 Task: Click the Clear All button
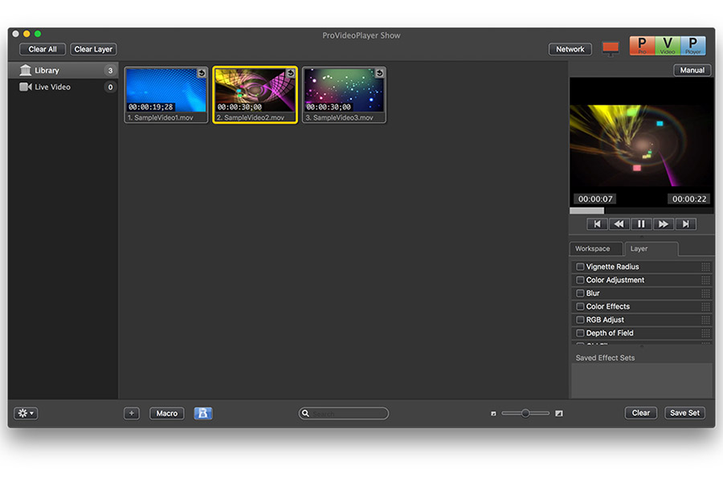pos(42,49)
